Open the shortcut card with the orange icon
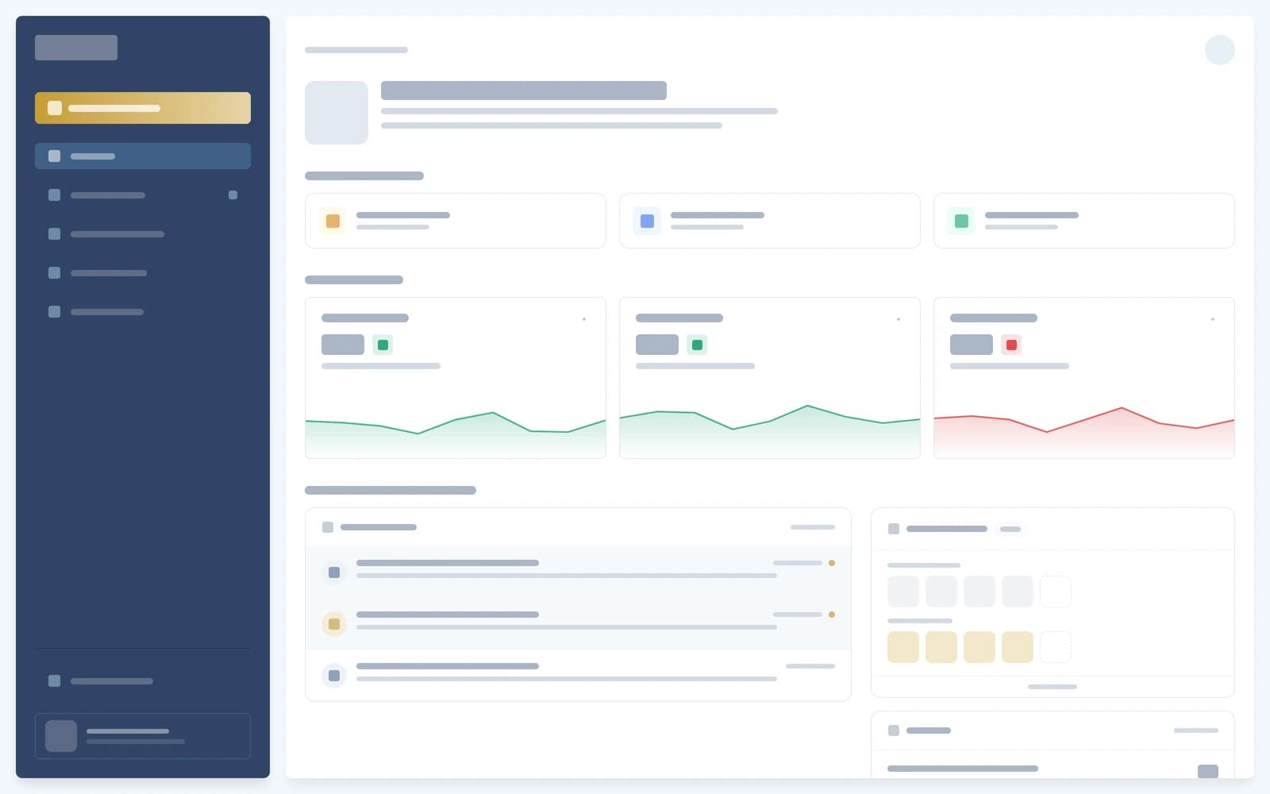The height and width of the screenshot is (794, 1270). pyautogui.click(x=456, y=221)
